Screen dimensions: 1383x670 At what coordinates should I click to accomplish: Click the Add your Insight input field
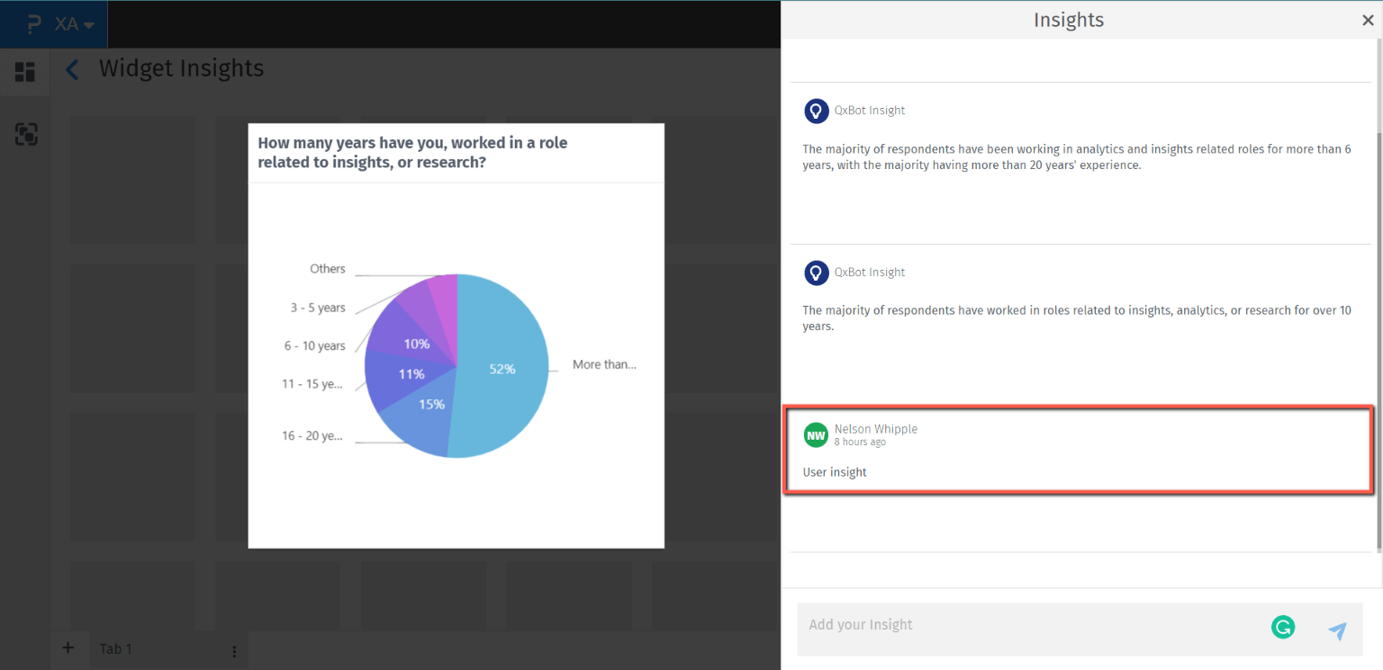click(990, 624)
